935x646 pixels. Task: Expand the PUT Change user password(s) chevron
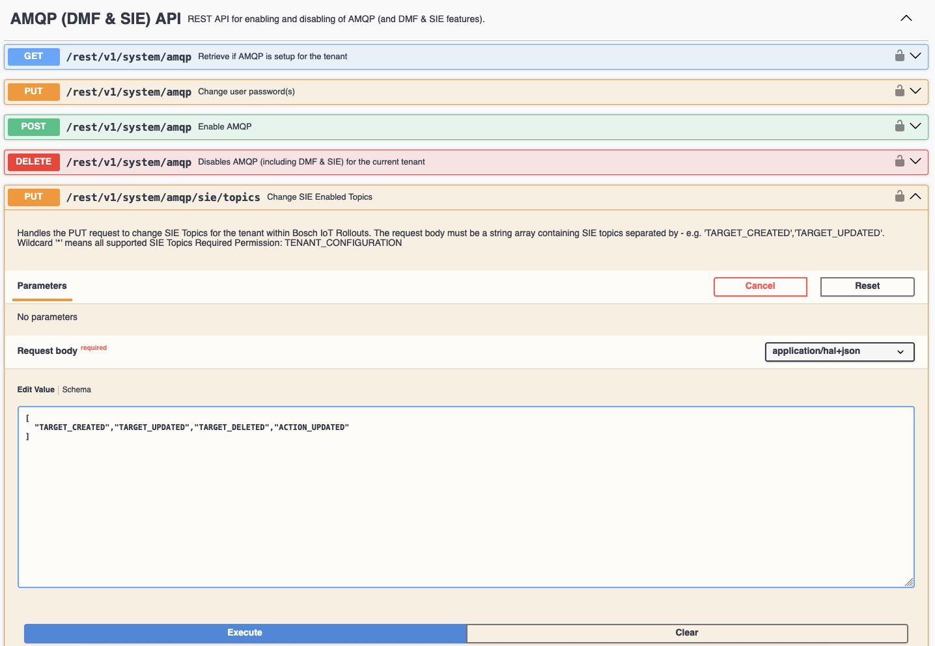point(915,91)
